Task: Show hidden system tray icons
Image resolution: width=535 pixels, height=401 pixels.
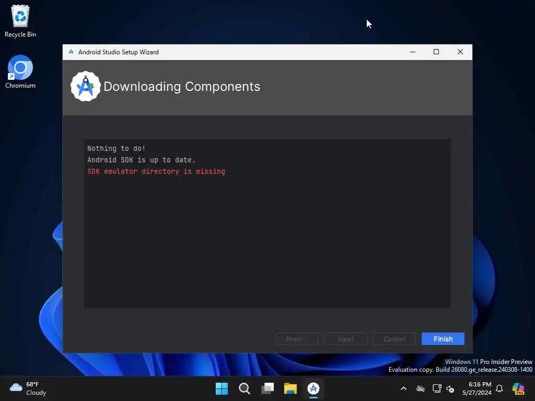Action: [x=404, y=388]
